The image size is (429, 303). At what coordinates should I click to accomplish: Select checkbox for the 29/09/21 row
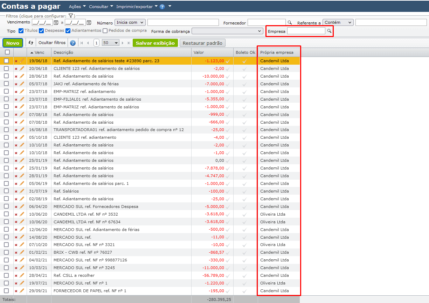(6, 291)
